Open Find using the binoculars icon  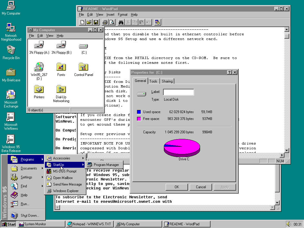(x=121, y=22)
